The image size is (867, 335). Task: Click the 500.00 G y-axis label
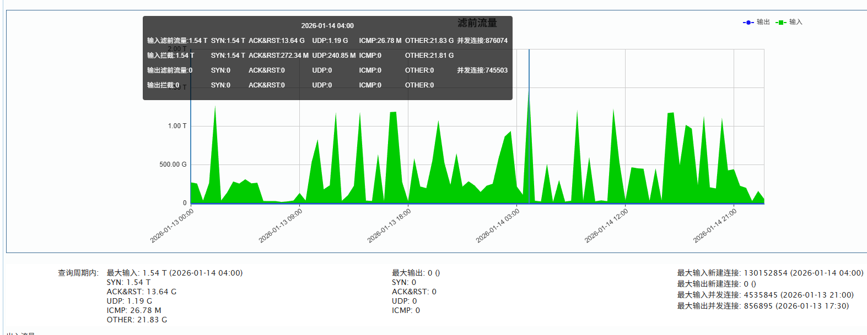pyautogui.click(x=173, y=164)
